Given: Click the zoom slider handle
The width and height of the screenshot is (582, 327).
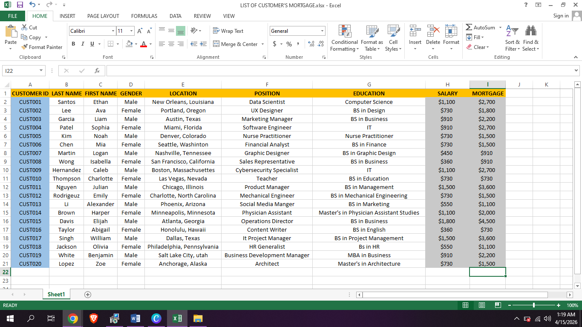Looking at the screenshot, I should (534, 305).
